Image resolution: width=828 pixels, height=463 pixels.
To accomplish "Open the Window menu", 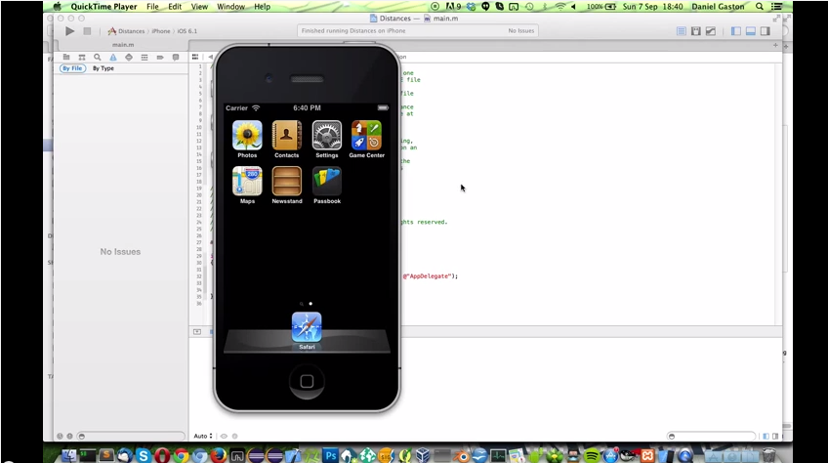I will coord(230,6).
